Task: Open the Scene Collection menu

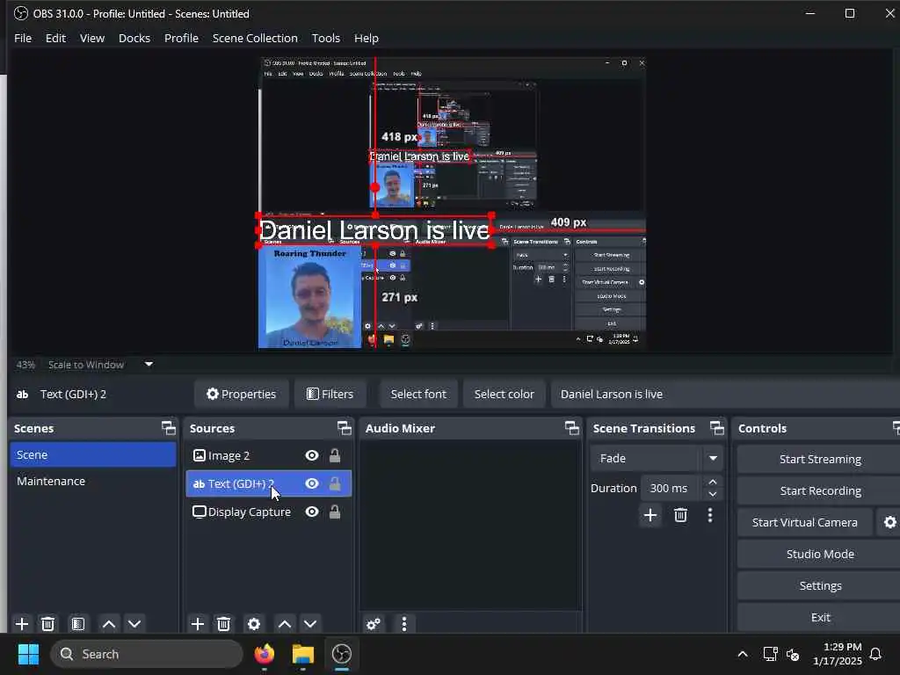Action: point(255,38)
